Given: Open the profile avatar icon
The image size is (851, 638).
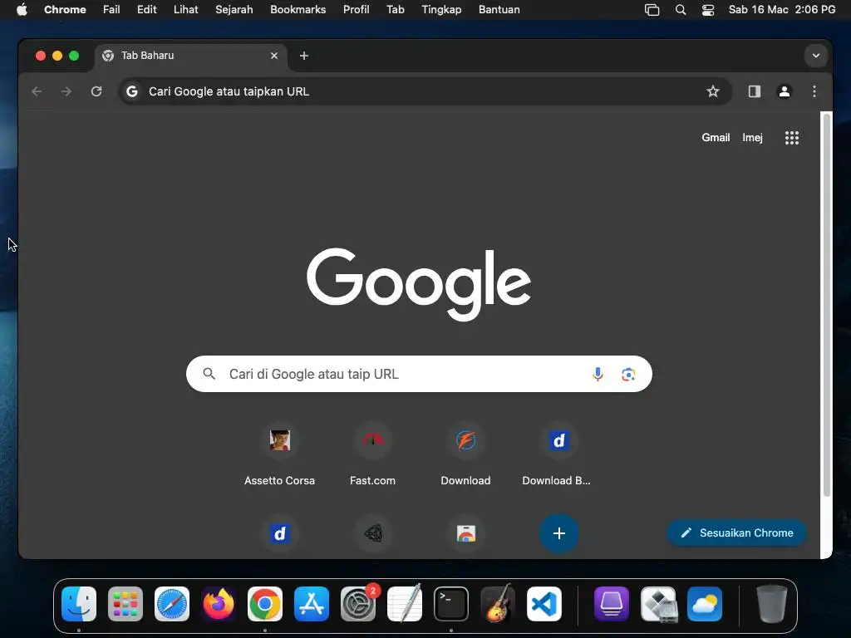Looking at the screenshot, I should 785,91.
